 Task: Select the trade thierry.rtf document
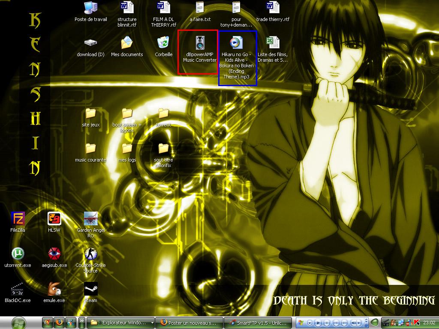273,12
